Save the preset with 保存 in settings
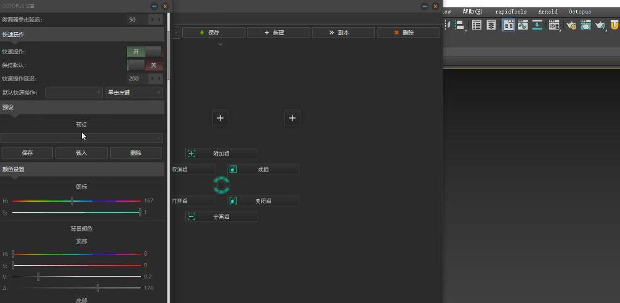Screen dimensions: 620x303 (27, 153)
